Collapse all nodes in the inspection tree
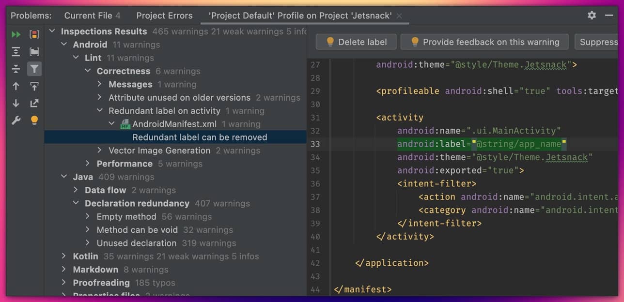The width and height of the screenshot is (624, 302). click(16, 69)
